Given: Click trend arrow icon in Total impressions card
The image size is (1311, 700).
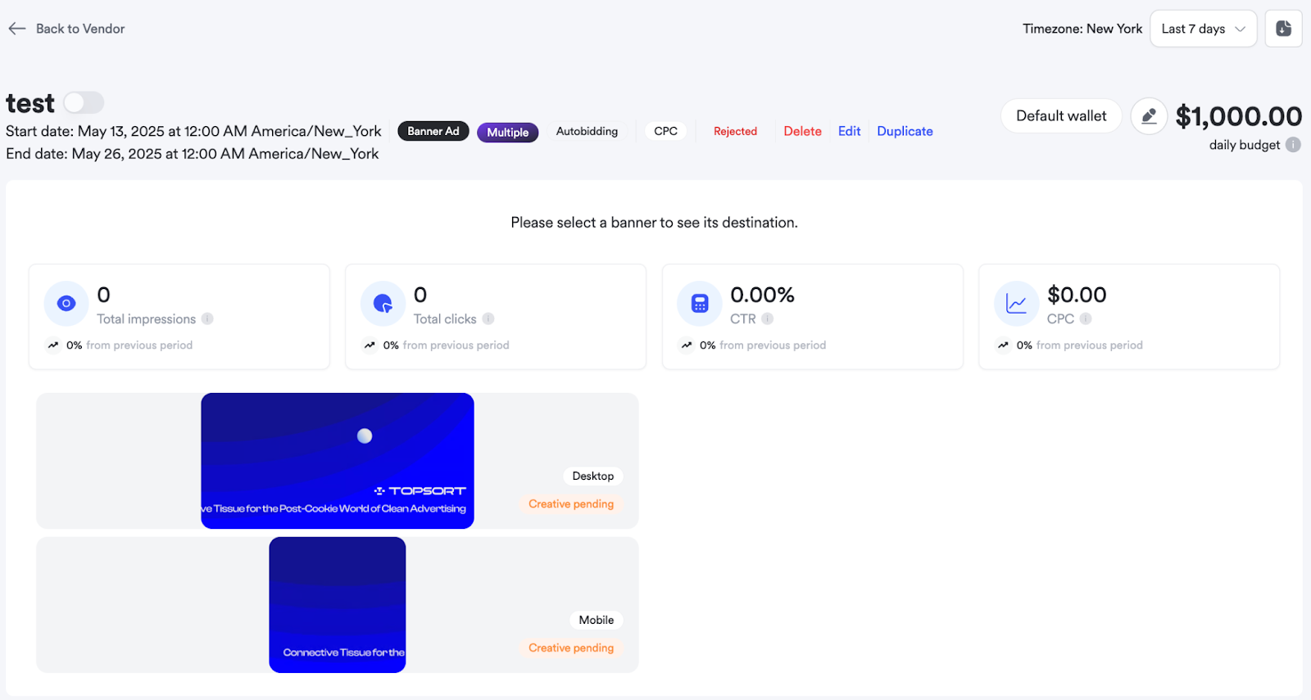Looking at the screenshot, I should pyautogui.click(x=53, y=345).
